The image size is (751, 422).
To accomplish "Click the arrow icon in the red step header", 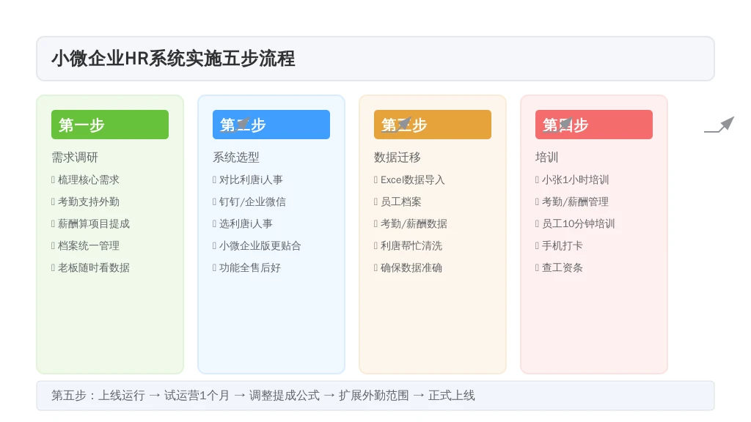I will click(565, 125).
